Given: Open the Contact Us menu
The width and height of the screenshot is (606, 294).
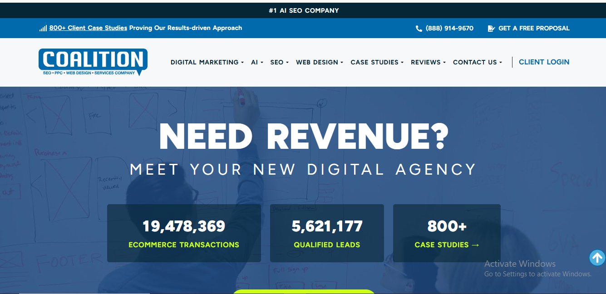Looking at the screenshot, I should pos(477,62).
